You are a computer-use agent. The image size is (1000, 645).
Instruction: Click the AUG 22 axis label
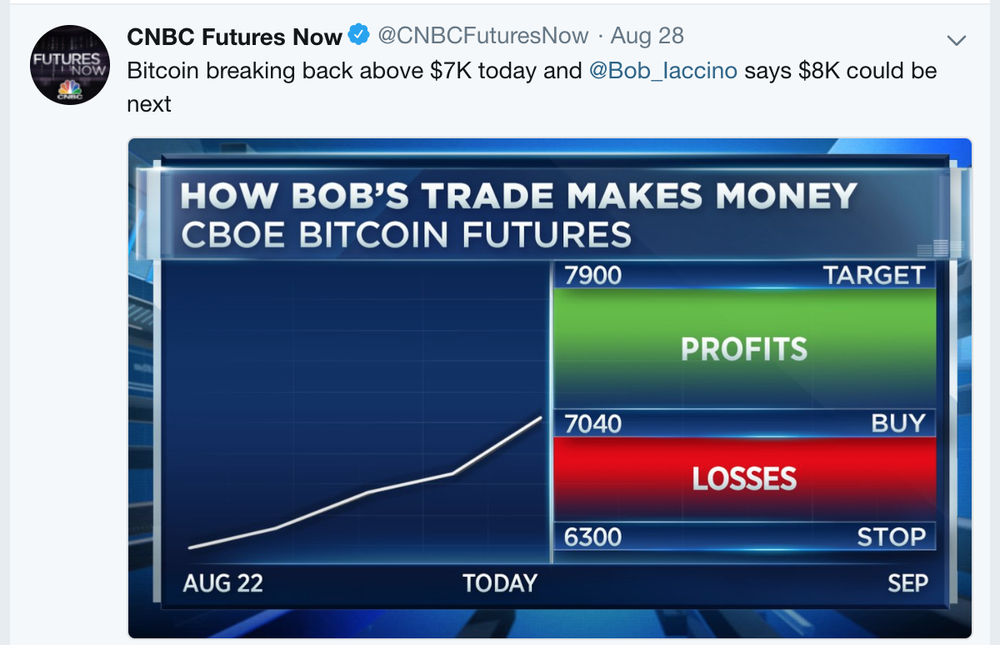tap(222, 582)
